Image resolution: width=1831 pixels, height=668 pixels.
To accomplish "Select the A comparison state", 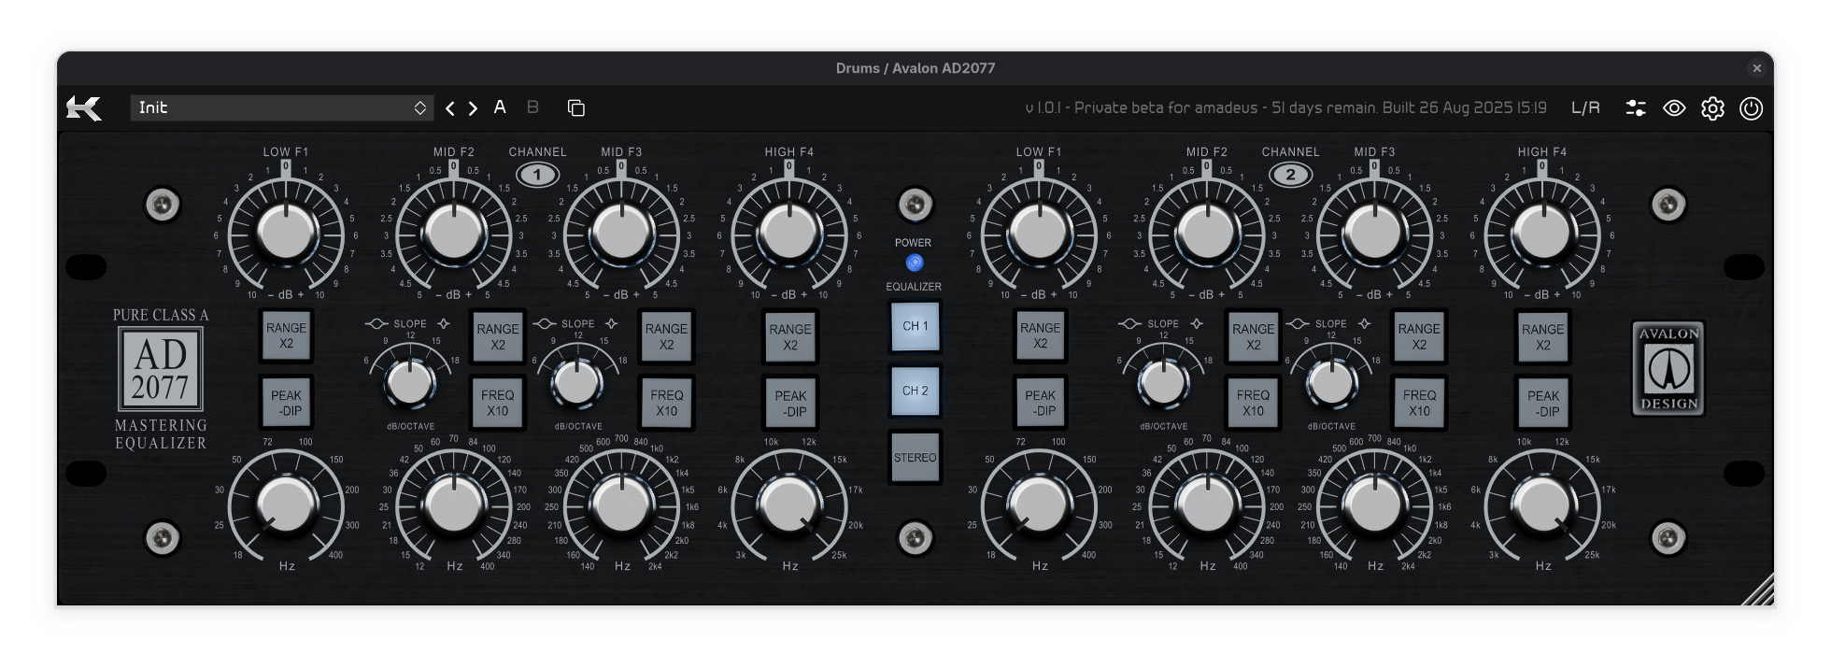I will [x=500, y=107].
